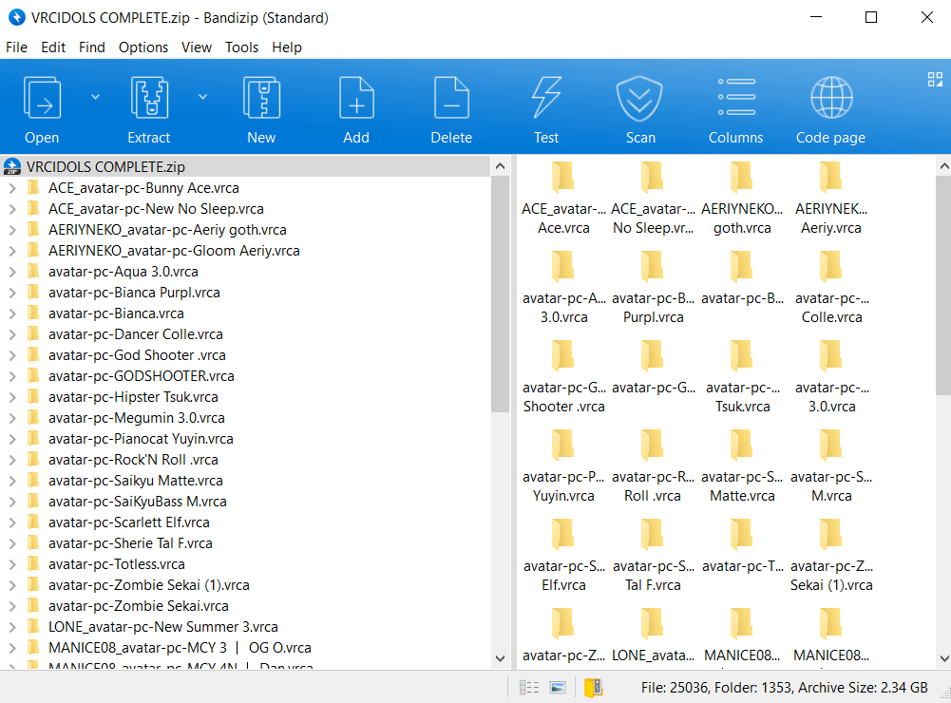Expand avatar-pc-Scarlett Elf.vrca tree node
This screenshot has width=951, height=703.
(x=12, y=522)
